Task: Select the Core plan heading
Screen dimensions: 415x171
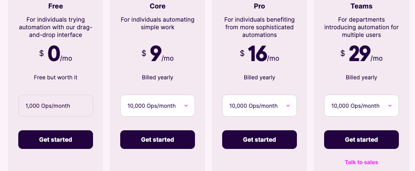Action: point(158,6)
